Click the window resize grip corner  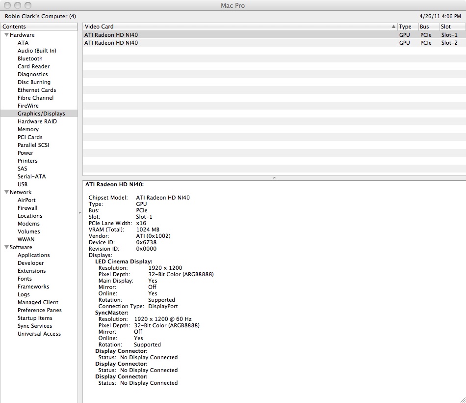pyautogui.click(x=463, y=400)
